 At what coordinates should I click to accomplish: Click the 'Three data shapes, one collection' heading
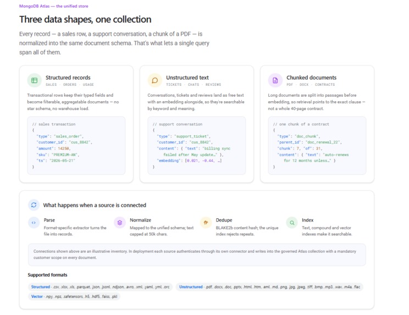[85, 19]
